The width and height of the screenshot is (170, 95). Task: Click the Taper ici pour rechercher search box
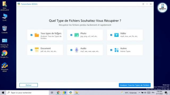coord(27,93)
